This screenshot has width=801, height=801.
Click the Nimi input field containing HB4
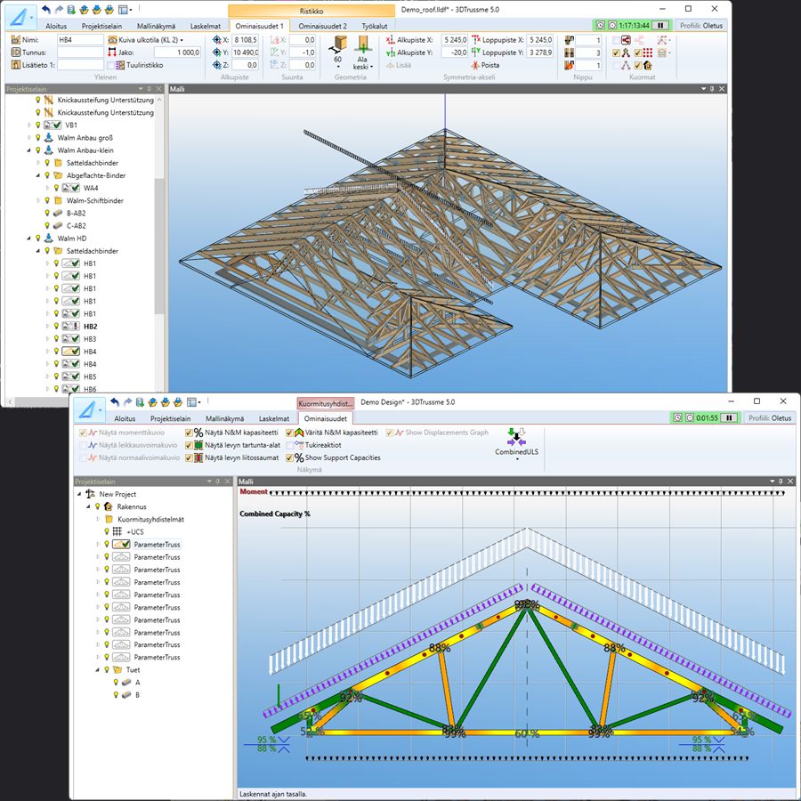80,40
